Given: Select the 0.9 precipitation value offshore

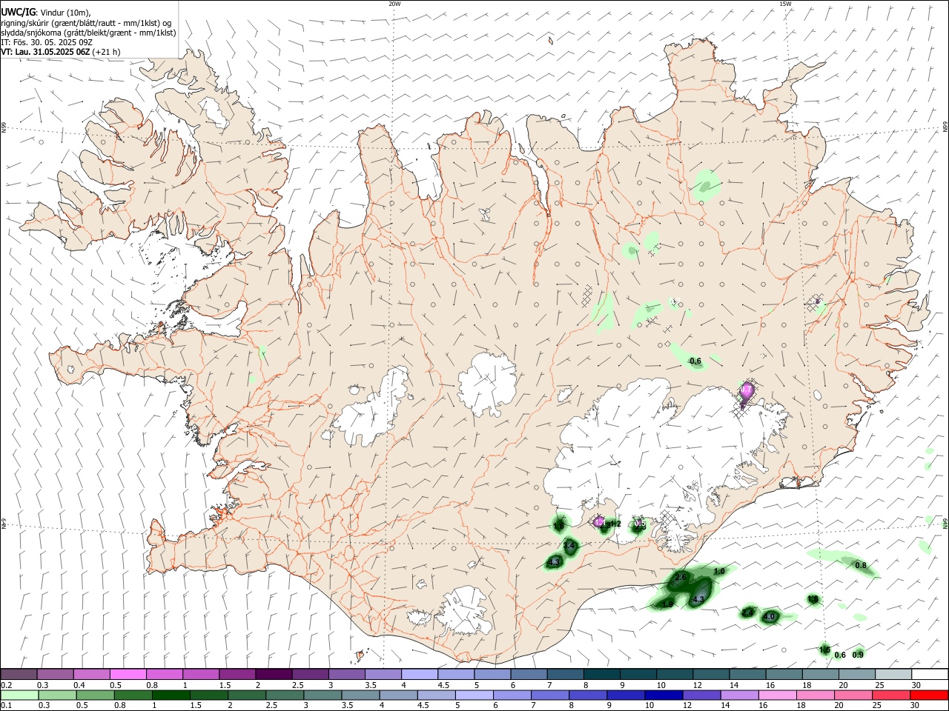Looking at the screenshot, I should point(858,655).
